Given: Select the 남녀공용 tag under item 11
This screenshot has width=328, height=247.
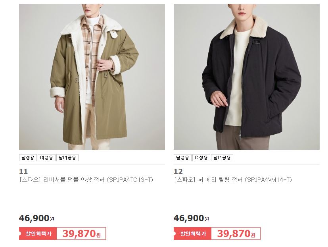Looking at the screenshot, I should coord(67,158).
